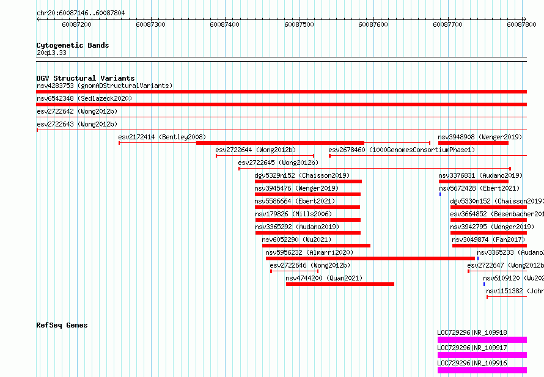Open nsv5586664 Ebert2021 variant label

295,201
